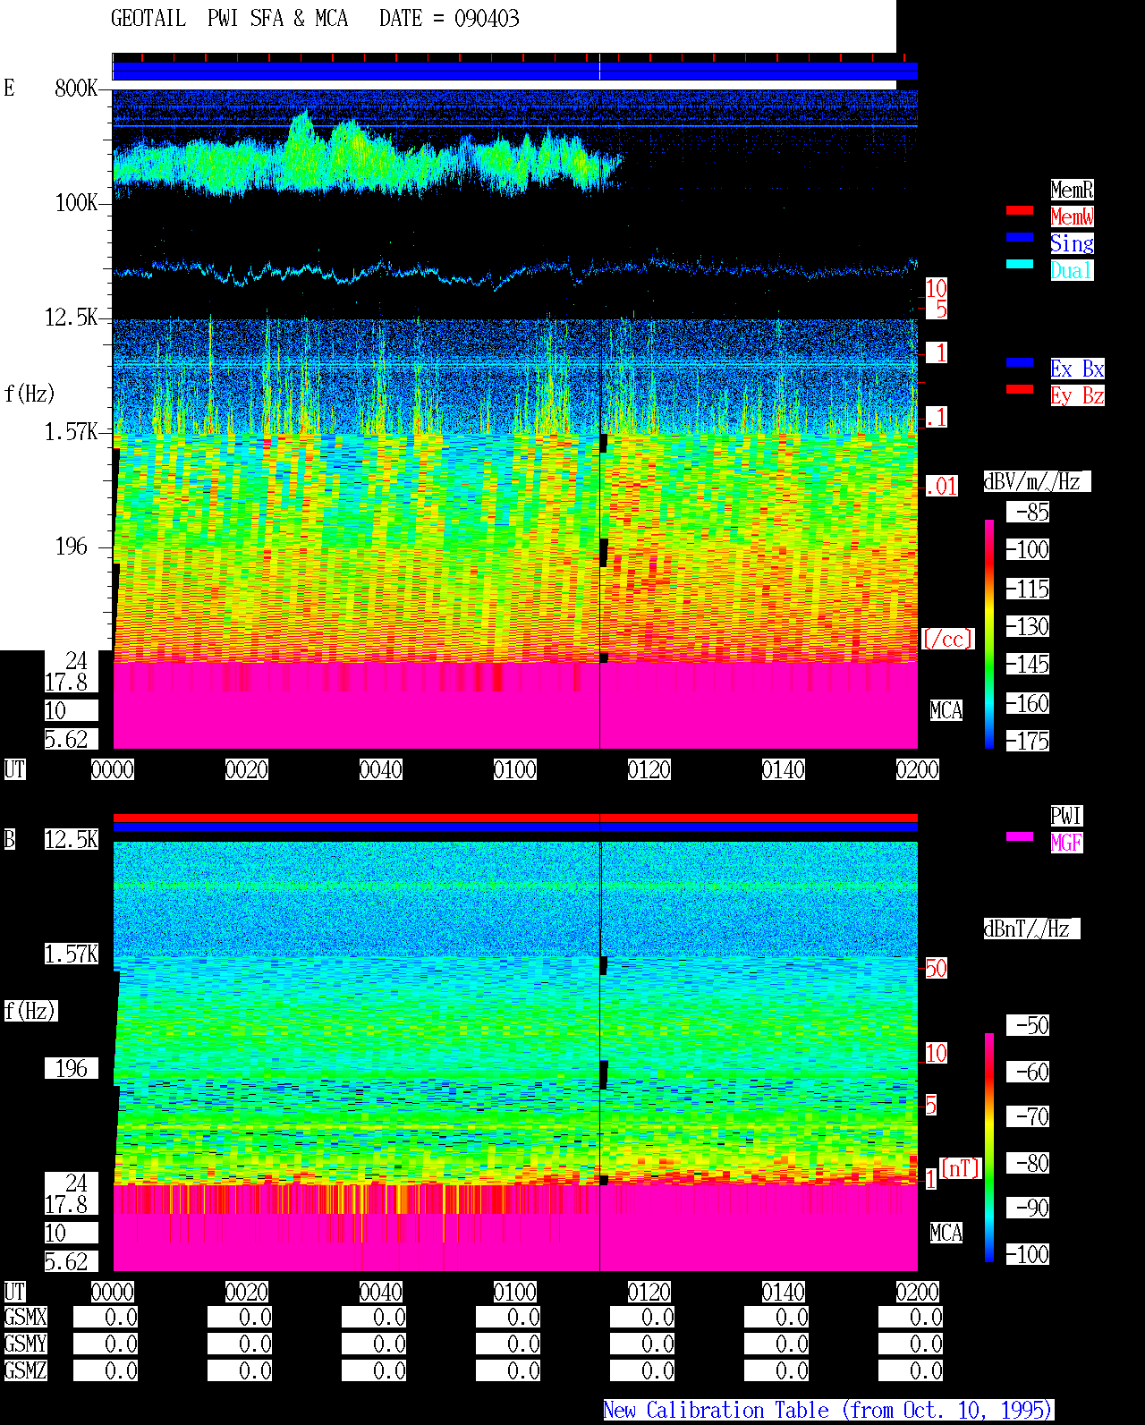
Task: Click the 0100 UT tick of E spectrogram
Action: (515, 769)
